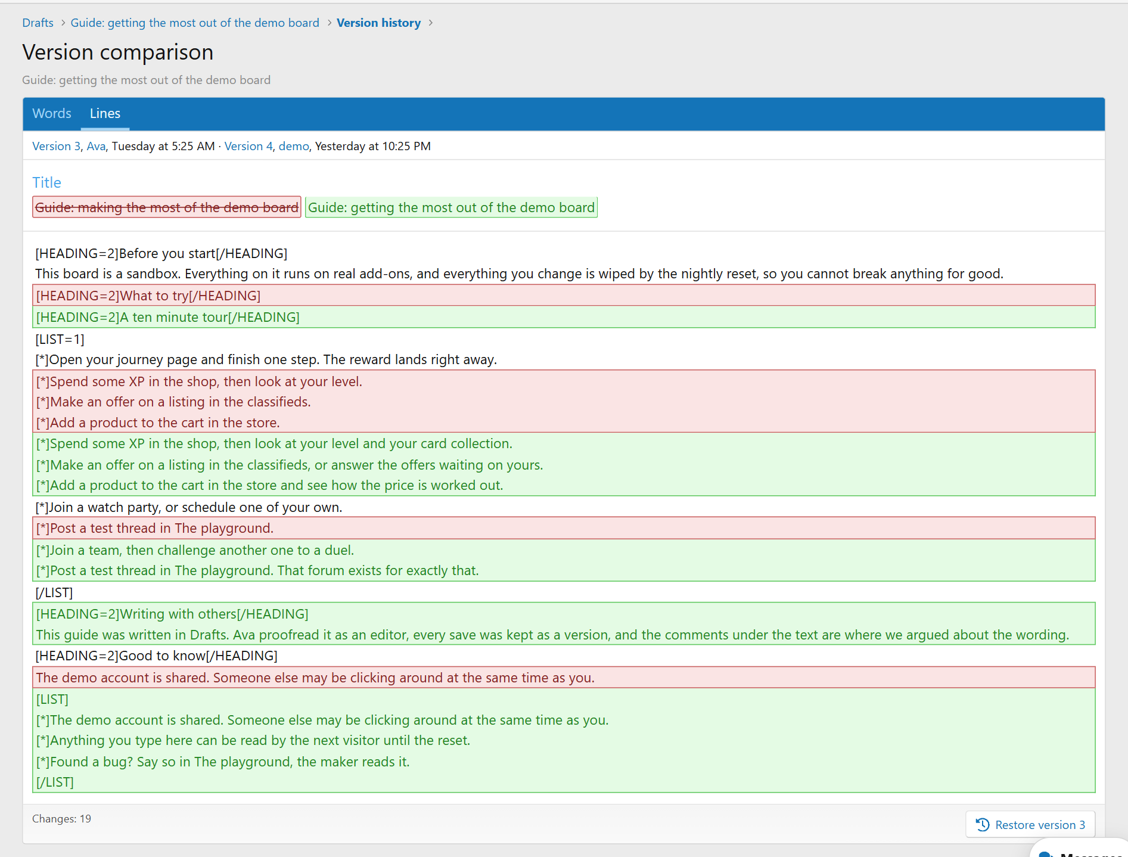Open the demo user link

point(294,146)
